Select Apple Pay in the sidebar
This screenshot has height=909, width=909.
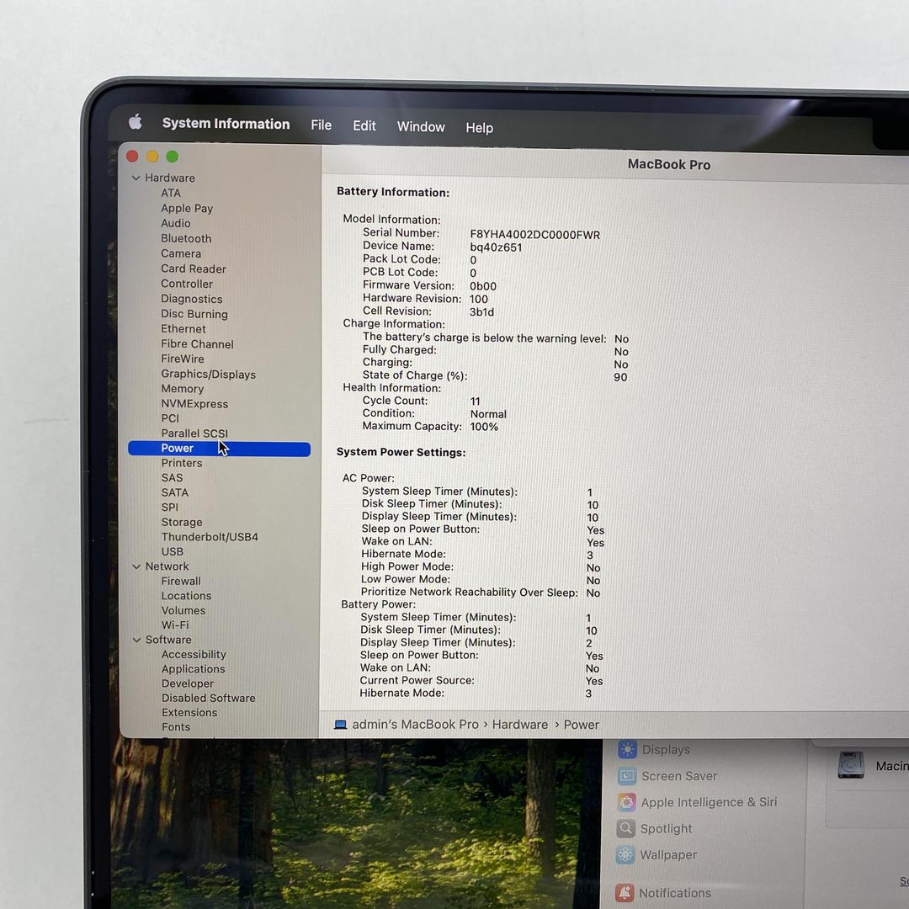click(187, 208)
